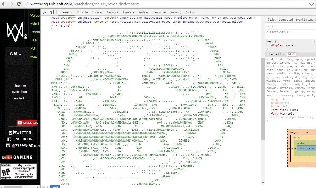This screenshot has width=316, height=188.
Task: Open the Audits tab
Action: (x=190, y=12)
